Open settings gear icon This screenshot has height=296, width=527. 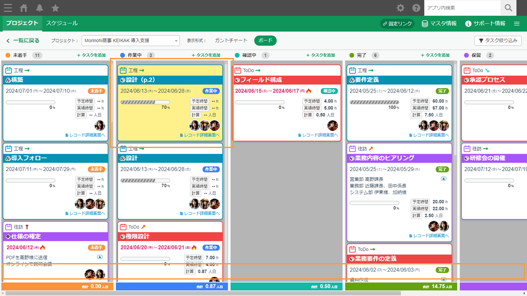click(x=400, y=8)
